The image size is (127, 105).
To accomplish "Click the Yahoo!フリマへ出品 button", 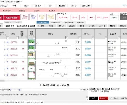I will pos(51,17).
